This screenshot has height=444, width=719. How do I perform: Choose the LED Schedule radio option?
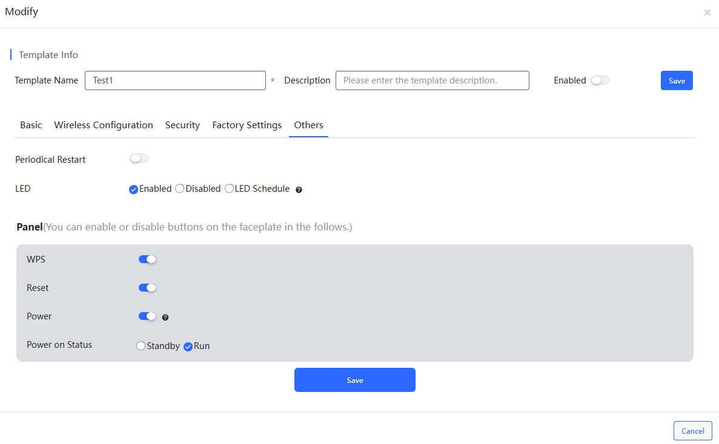click(x=230, y=189)
